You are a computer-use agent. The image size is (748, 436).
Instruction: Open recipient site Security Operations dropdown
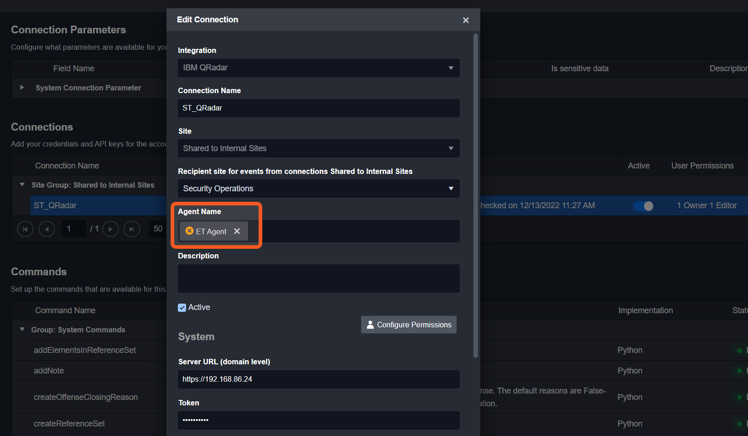[x=318, y=189]
